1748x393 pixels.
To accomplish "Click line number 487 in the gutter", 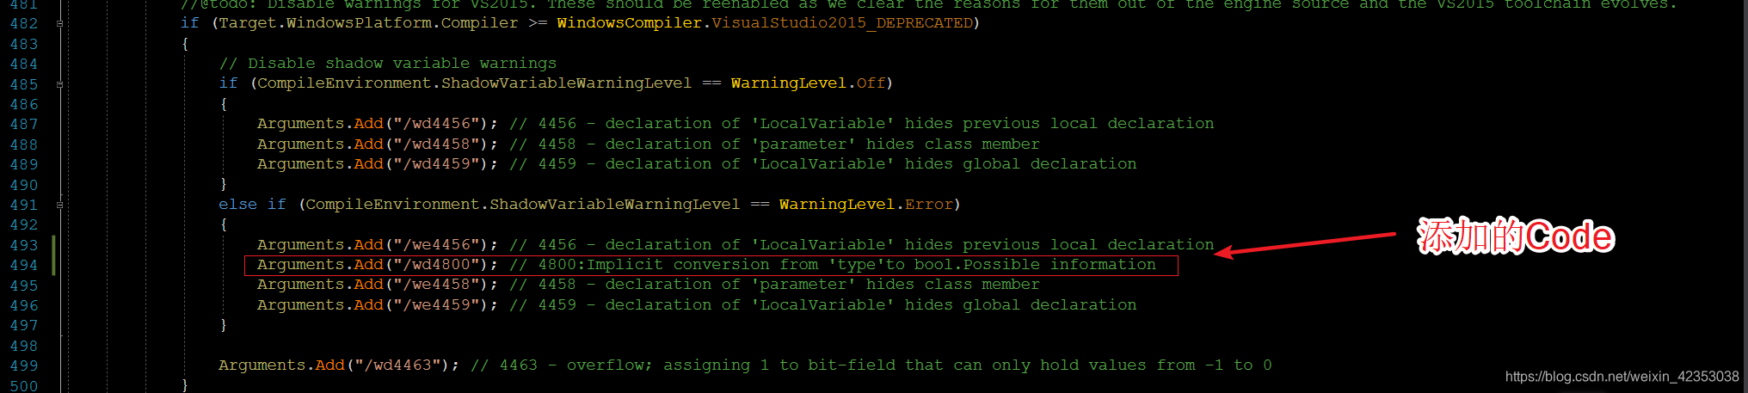I will tap(24, 124).
